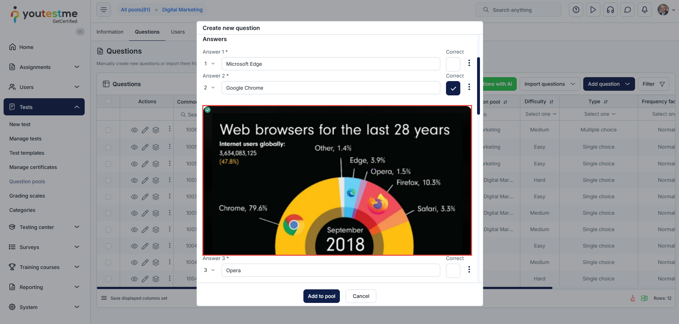Click the Google Chrome answer text field
Image resolution: width=679 pixels, height=324 pixels.
click(x=331, y=88)
